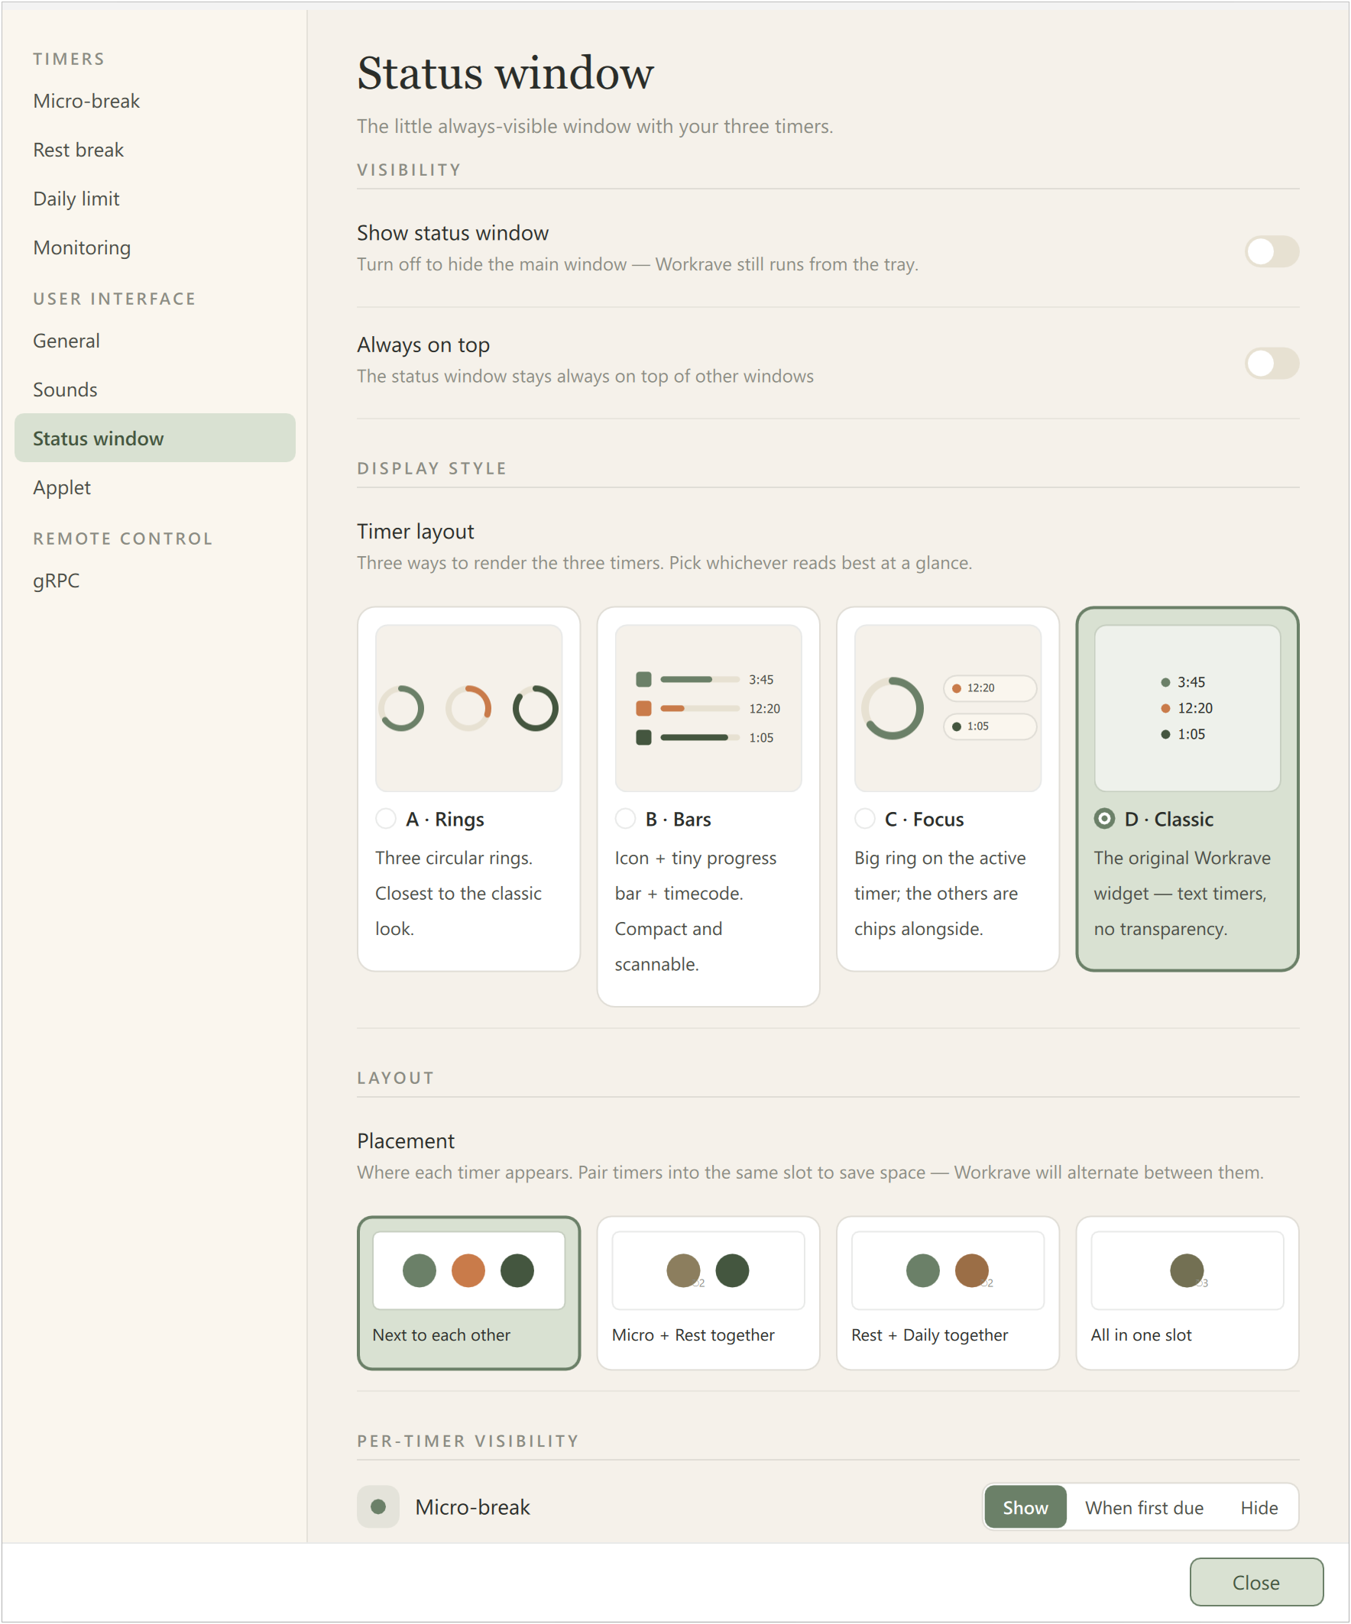Pick the C · Focus radio option

point(864,819)
